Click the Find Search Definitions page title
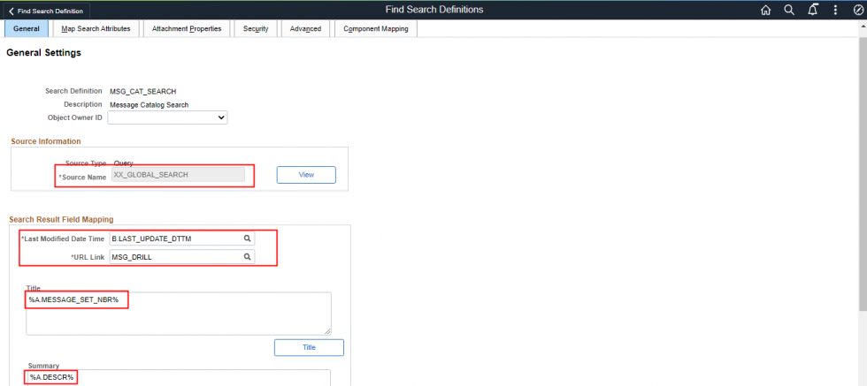The height and width of the screenshot is (386, 867). point(434,10)
